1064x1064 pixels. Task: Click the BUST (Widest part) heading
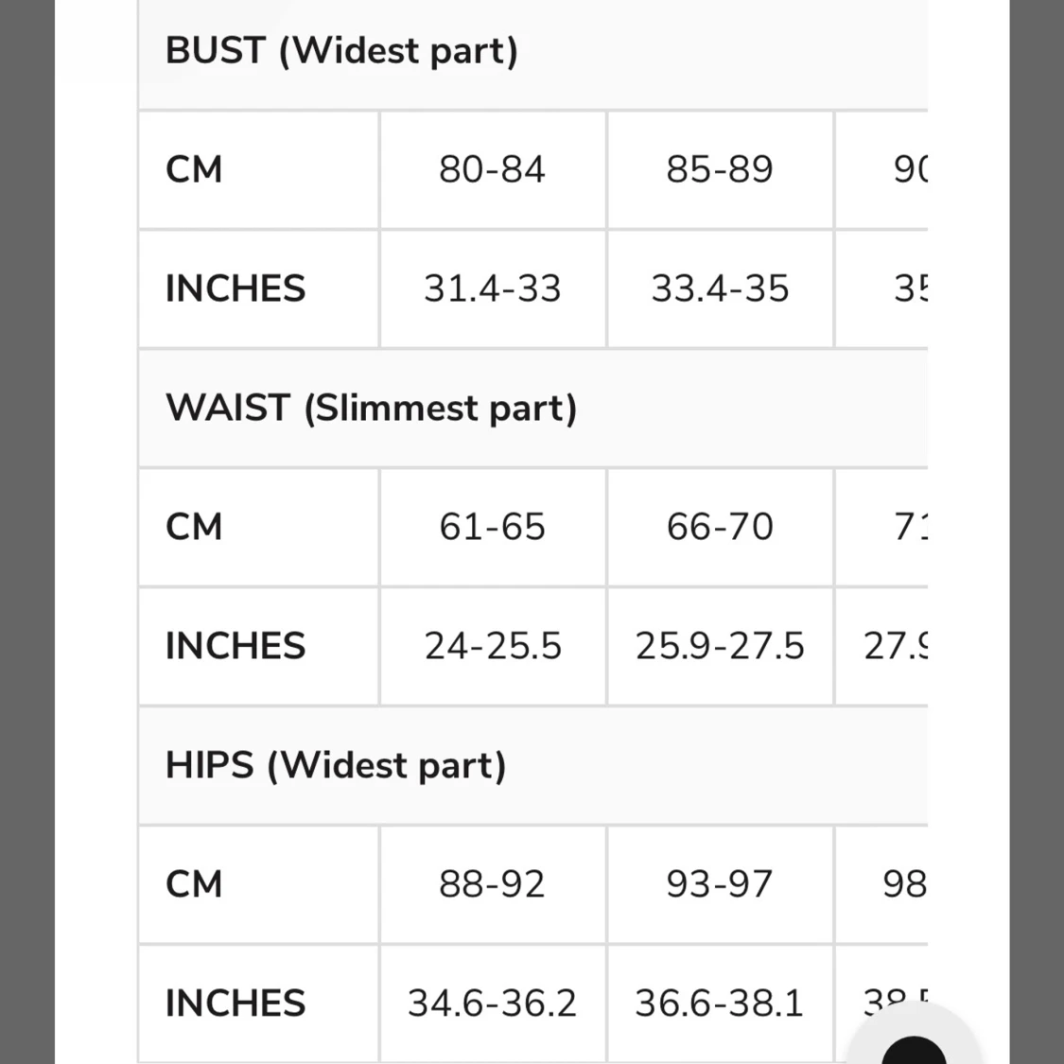341,51
